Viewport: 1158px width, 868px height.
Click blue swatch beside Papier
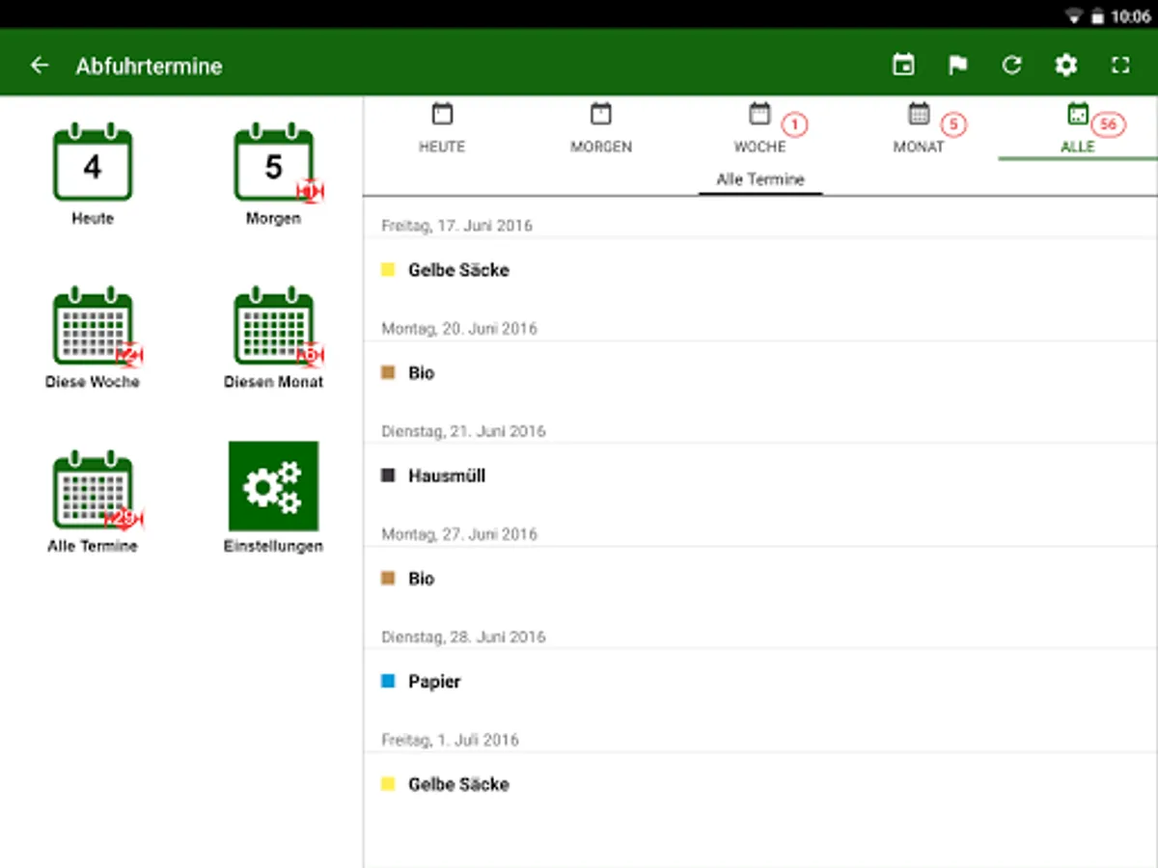[388, 681]
